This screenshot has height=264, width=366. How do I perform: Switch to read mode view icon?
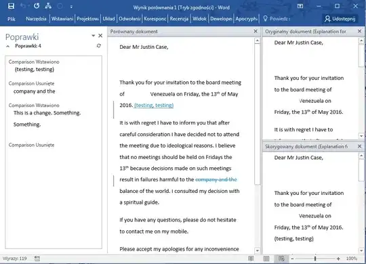pos(251,259)
